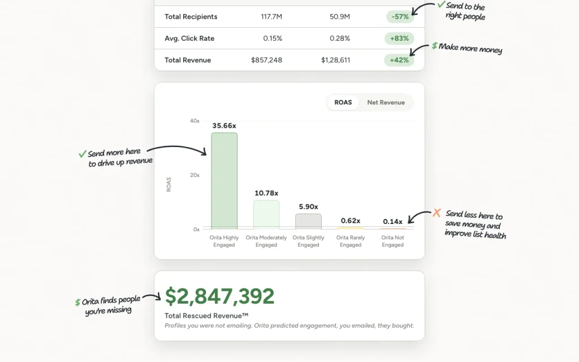Click the Total Recipients row label
The width and height of the screenshot is (579, 362).
tap(191, 16)
